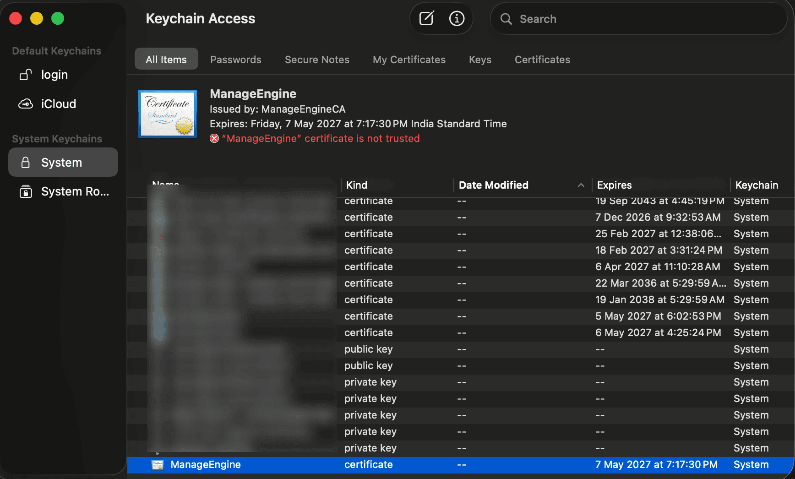Switch to the Keys tab

click(480, 60)
